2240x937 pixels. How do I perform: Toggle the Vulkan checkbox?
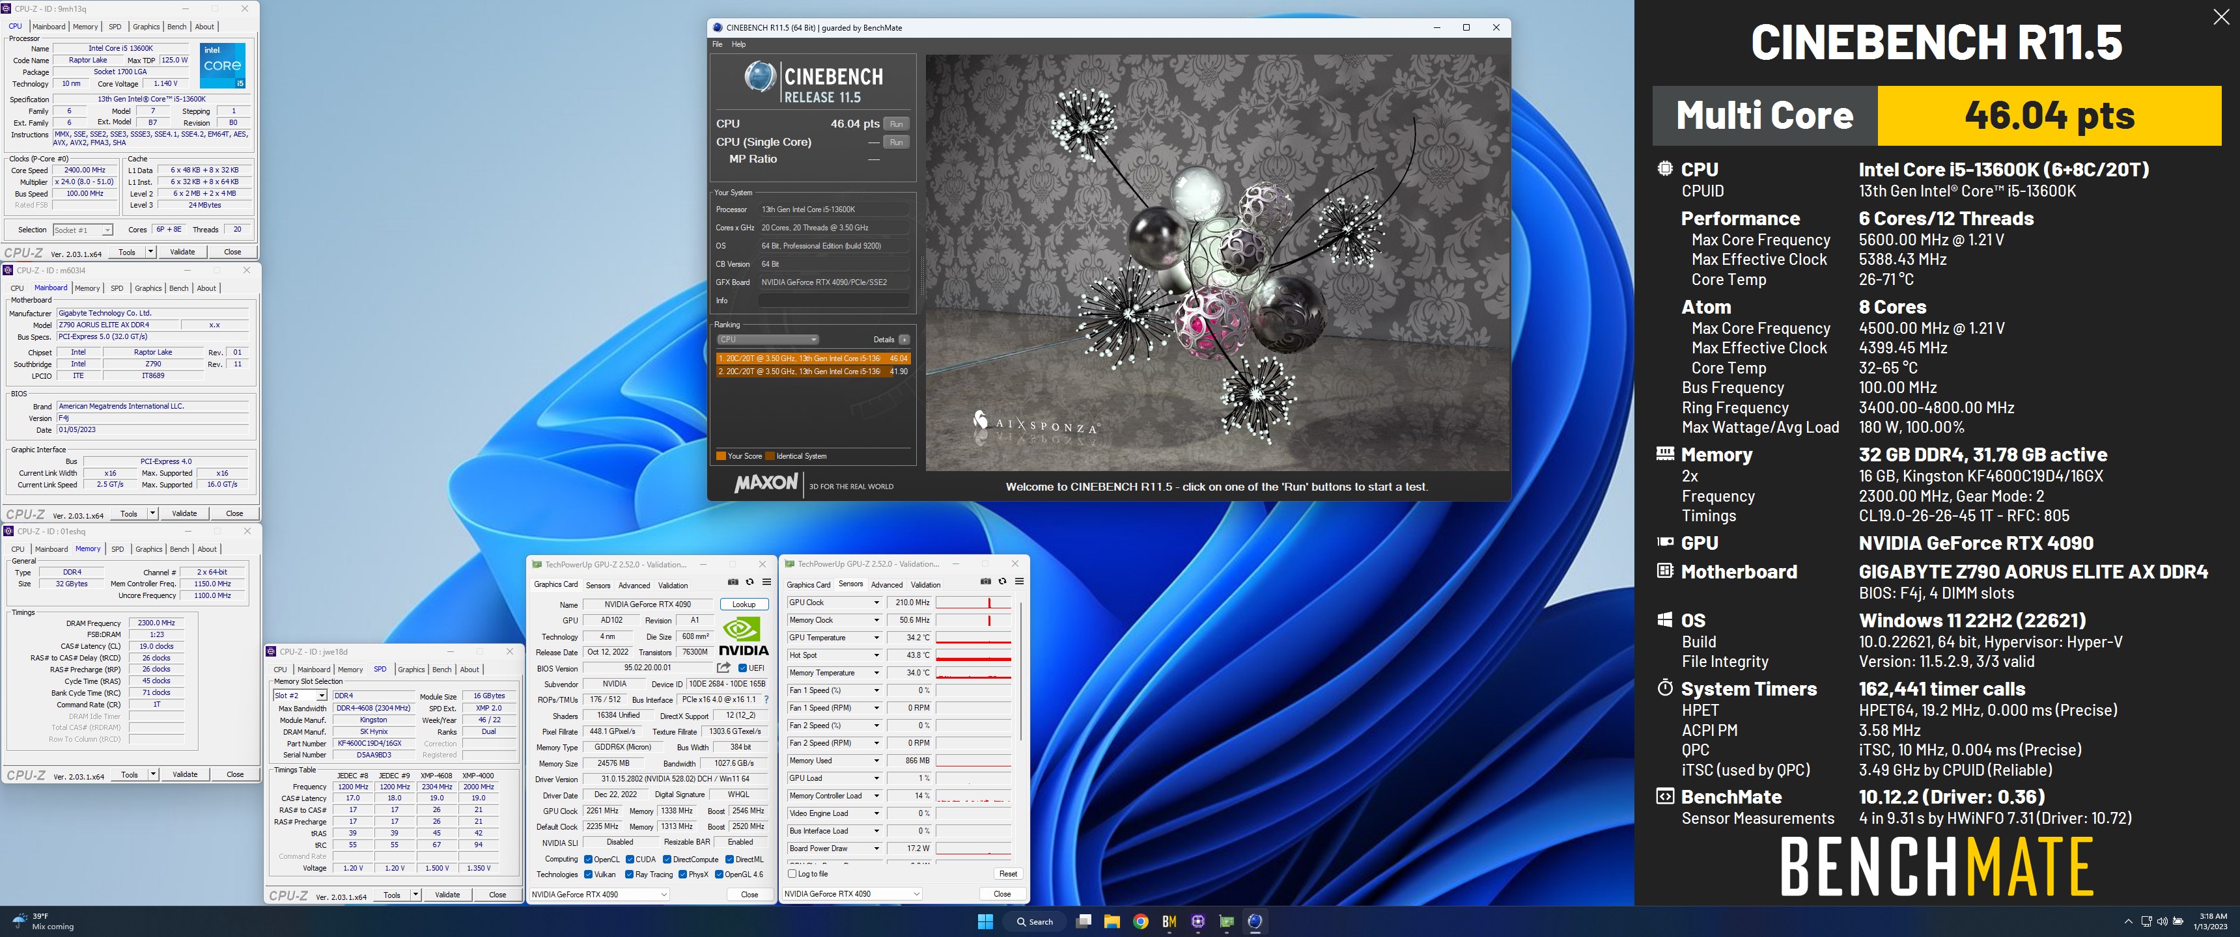588,875
